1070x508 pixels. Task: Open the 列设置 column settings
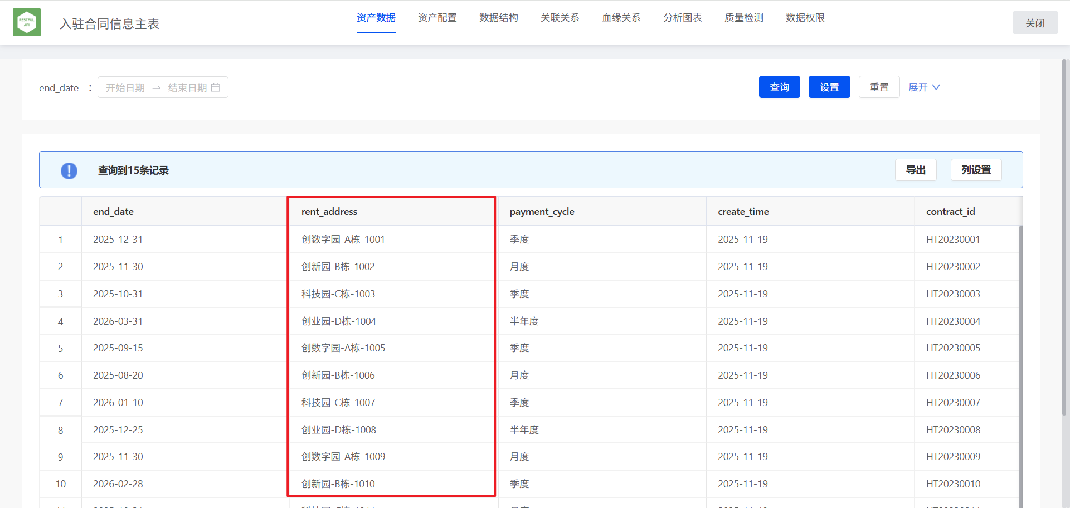tap(976, 170)
